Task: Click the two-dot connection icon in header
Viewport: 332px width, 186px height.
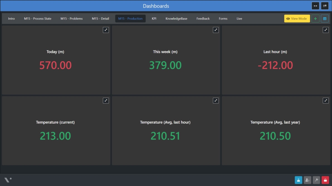Action: [315, 6]
